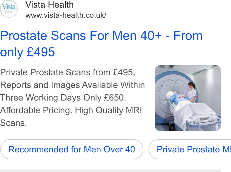The width and height of the screenshot is (231, 172).
Task: Click 'Affordable Pricing. High Quality MRI' text
Action: click(71, 110)
